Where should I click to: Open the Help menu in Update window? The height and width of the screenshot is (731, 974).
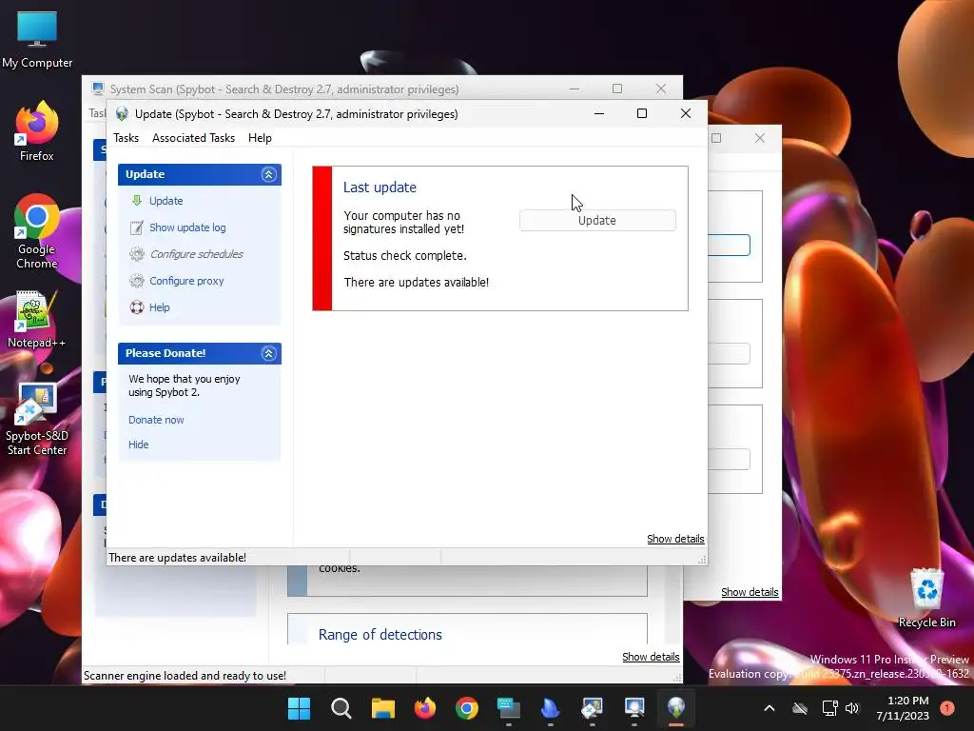click(260, 138)
